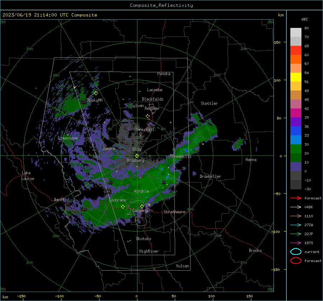This screenshot has height=301, width=323.
Task: Click the yellow diamond marker near RedDeer
Action: coord(148,116)
